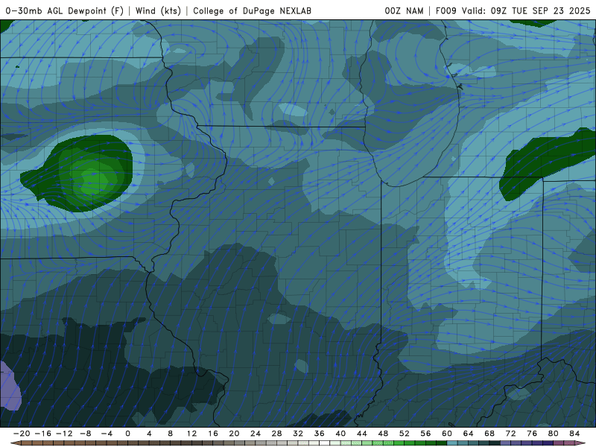Click the -4 legend value
This screenshot has width=596, height=447.
[107, 434]
